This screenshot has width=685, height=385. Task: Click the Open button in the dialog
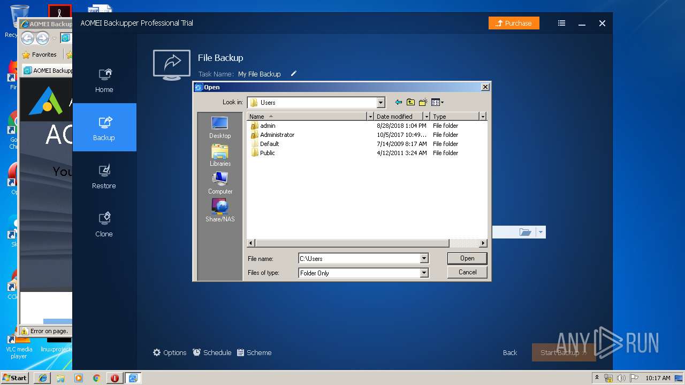[467, 258]
